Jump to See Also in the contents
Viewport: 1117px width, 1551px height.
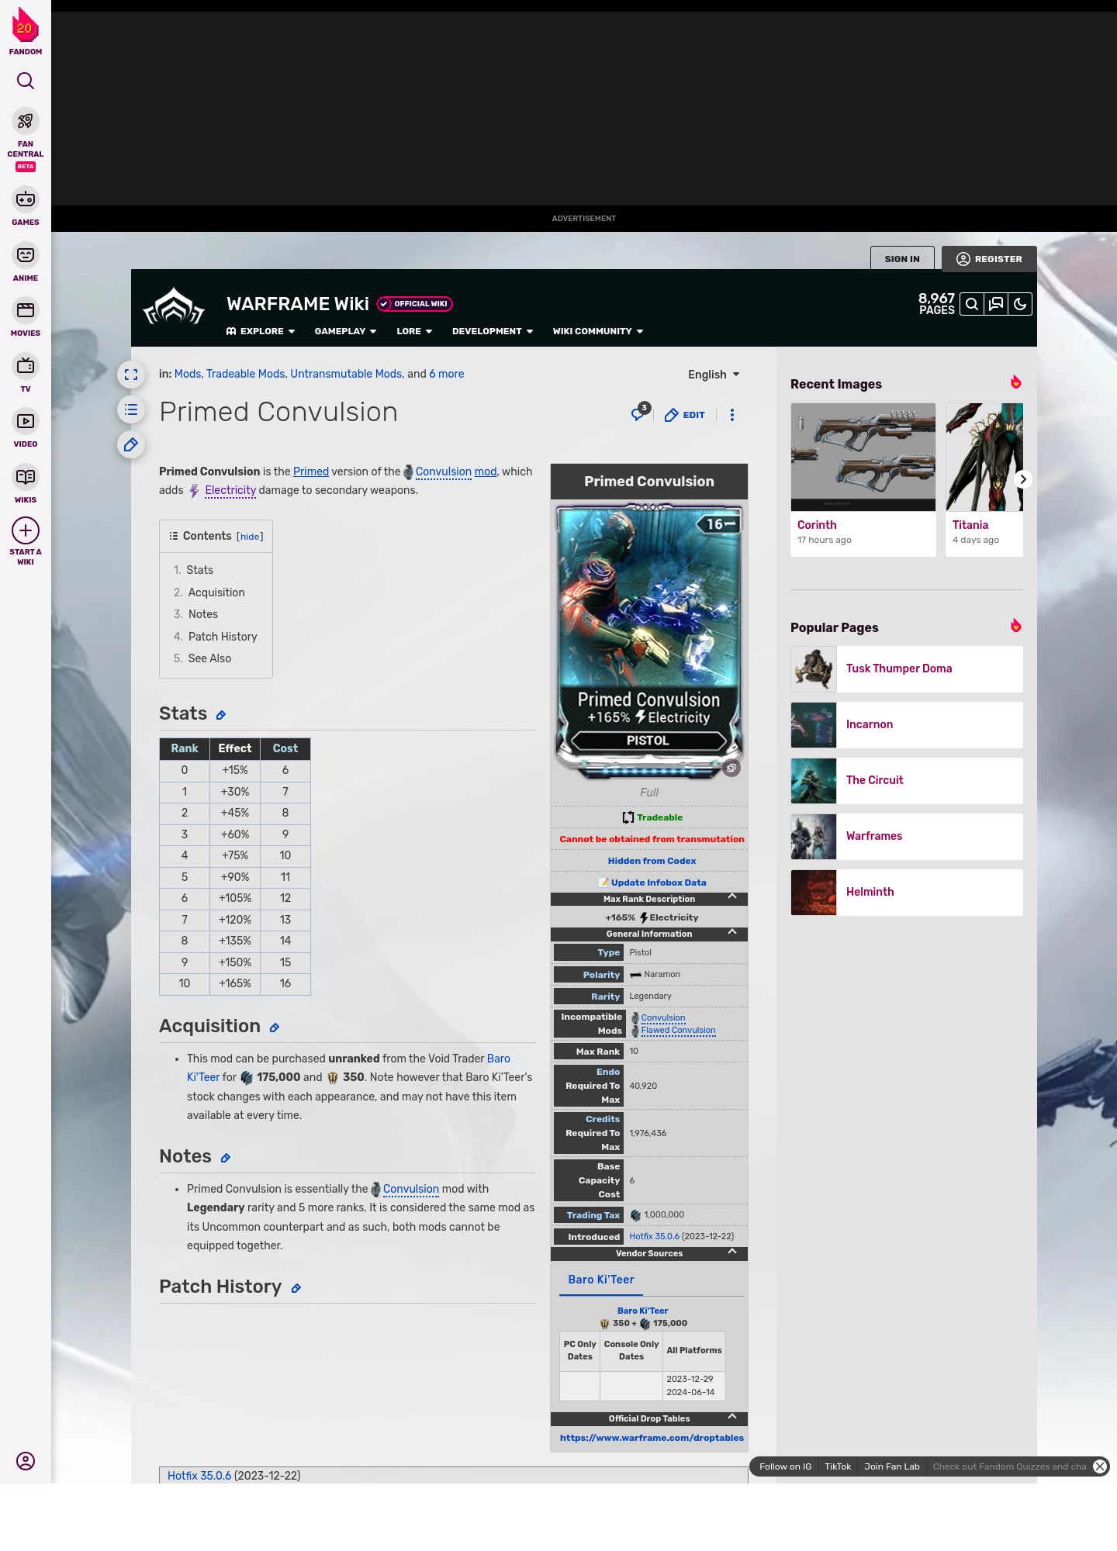[209, 658]
